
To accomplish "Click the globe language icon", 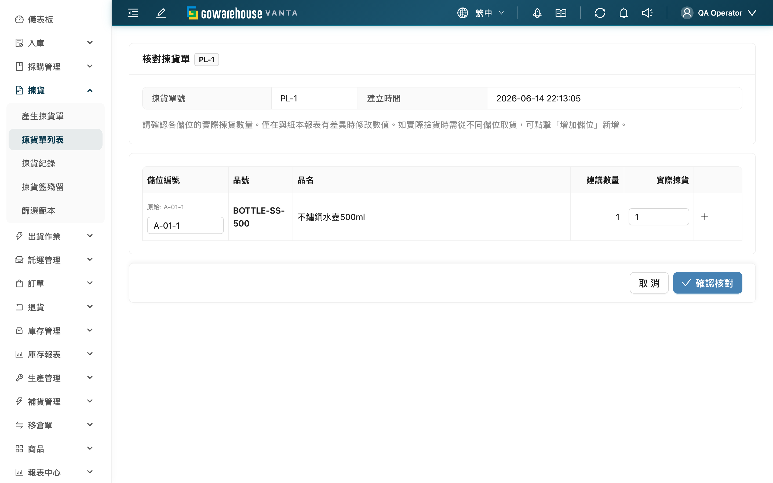I will (462, 13).
